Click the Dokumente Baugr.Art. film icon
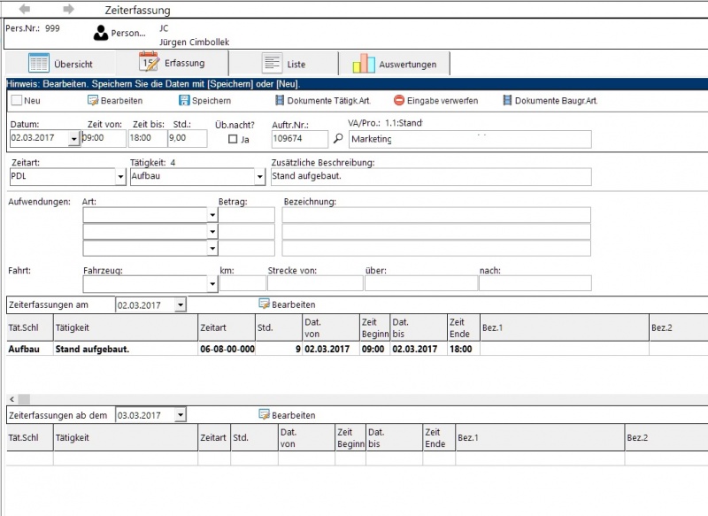 tap(507, 100)
